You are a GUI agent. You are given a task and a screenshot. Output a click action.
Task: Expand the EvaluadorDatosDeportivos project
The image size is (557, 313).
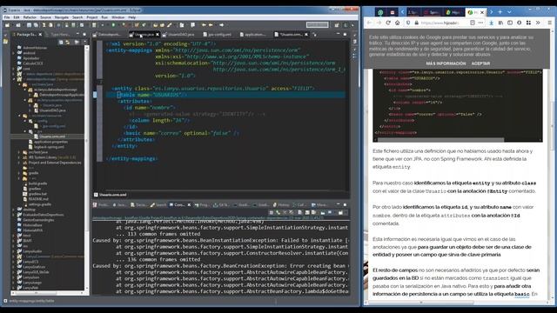click(x=14, y=215)
